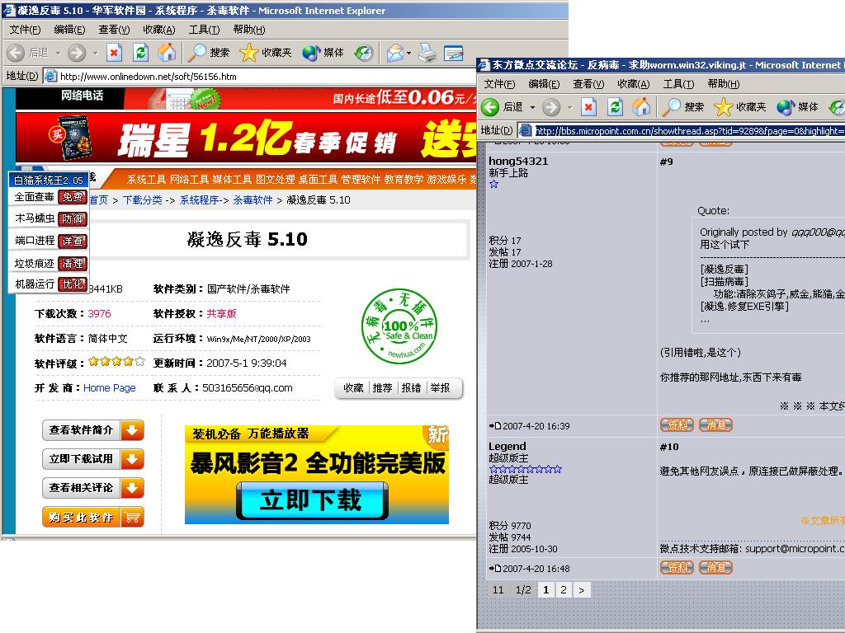The width and height of the screenshot is (845, 633).
Task: Click the onlinedown.net address bar field
Action: (x=264, y=77)
